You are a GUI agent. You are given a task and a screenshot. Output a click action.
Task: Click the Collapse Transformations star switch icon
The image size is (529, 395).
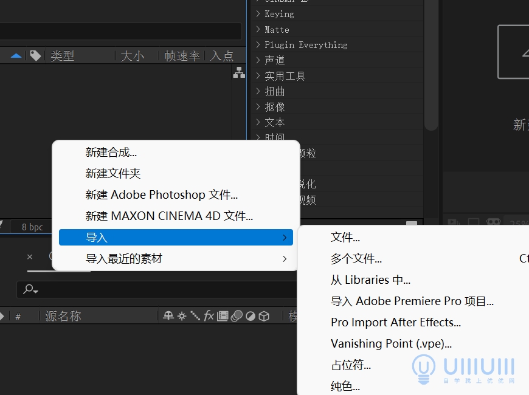tap(182, 316)
